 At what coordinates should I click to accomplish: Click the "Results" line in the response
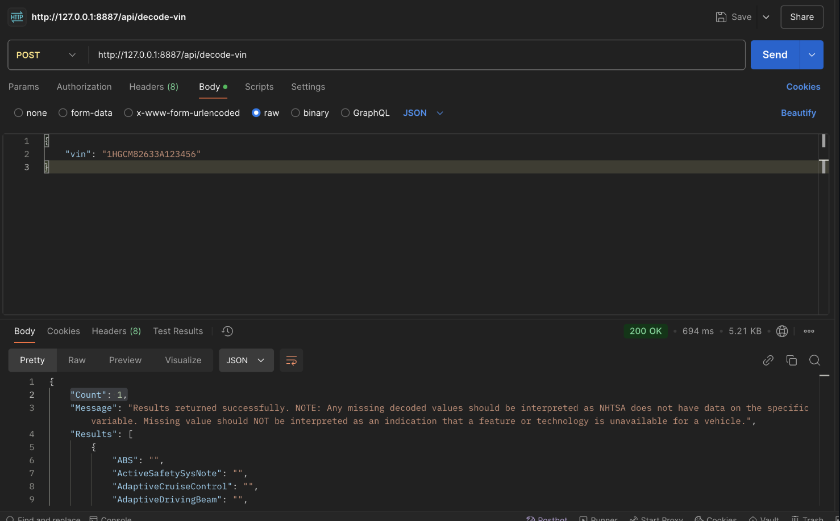102,434
